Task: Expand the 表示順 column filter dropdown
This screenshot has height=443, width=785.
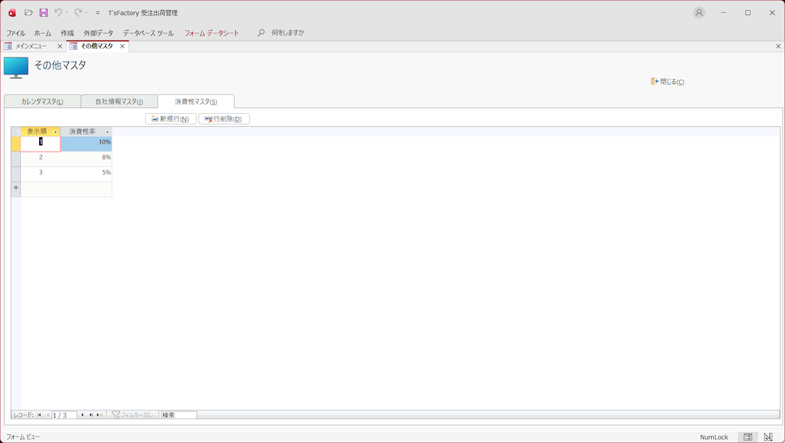Action: click(x=55, y=132)
